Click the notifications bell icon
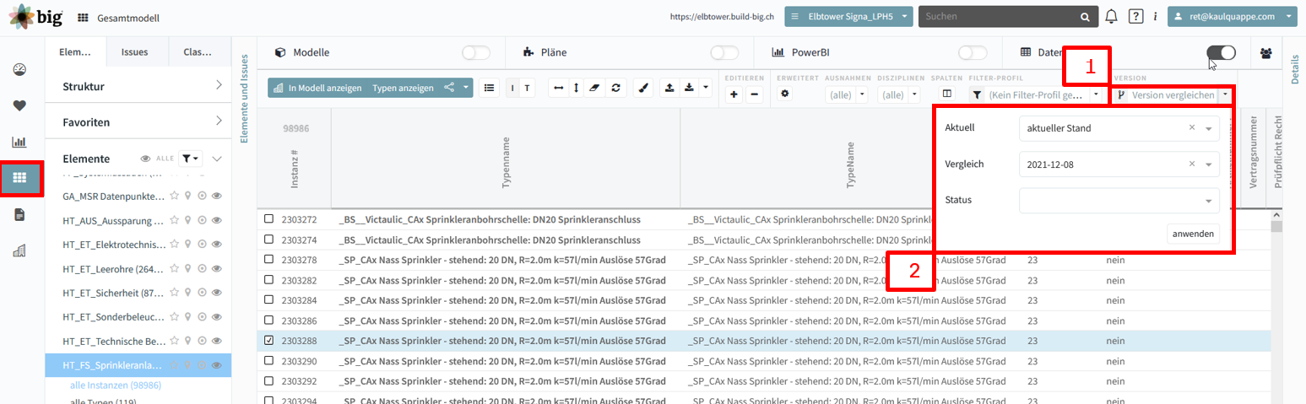 click(x=1111, y=16)
